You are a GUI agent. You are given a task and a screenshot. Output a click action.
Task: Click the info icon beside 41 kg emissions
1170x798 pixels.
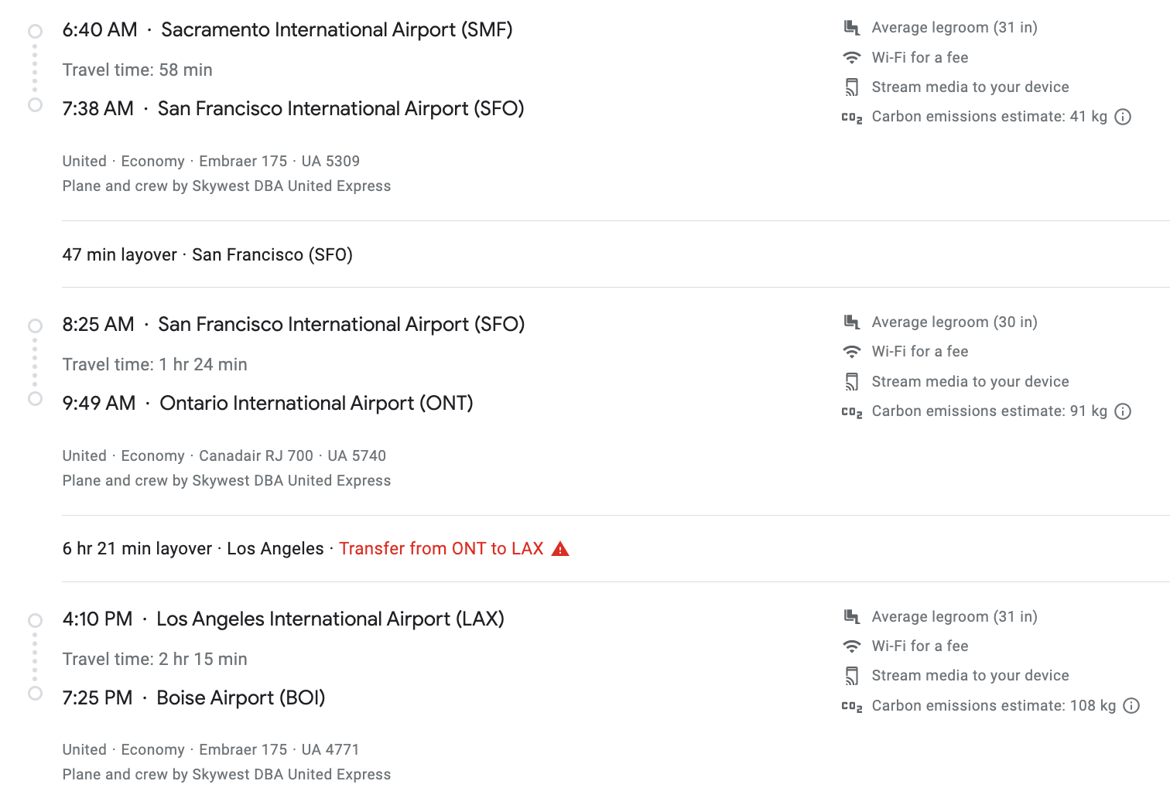(1123, 117)
